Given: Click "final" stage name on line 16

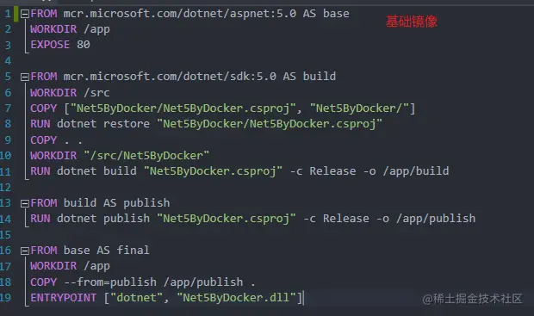Looking at the screenshot, I should click(133, 251).
